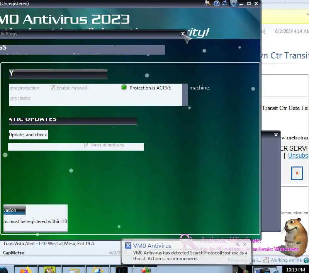The image size is (309, 273).
Task: Open Firefox from the taskbar
Action: (25, 270)
